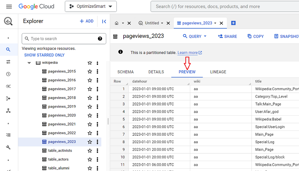Open actions menu for pageviews_2015
The height and width of the screenshot is (171, 299).
click(98, 71)
